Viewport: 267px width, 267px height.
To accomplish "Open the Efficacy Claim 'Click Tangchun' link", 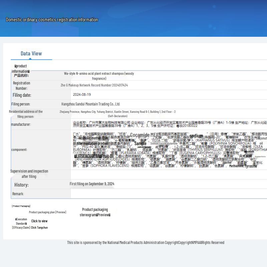I will 39,228.
